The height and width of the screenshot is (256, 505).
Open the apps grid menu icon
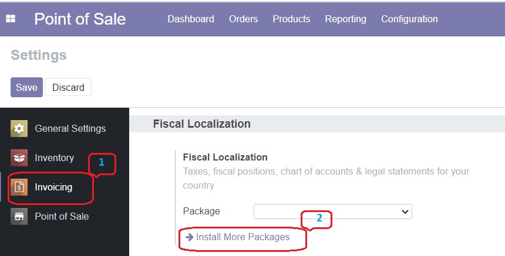[11, 19]
